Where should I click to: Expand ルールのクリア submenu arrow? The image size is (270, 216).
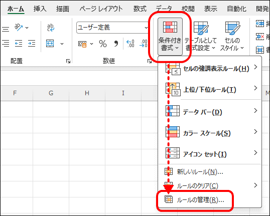click(256, 185)
